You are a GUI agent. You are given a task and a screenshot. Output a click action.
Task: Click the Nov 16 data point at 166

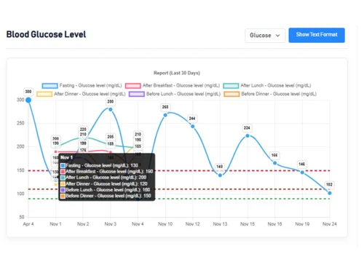pos(275,163)
